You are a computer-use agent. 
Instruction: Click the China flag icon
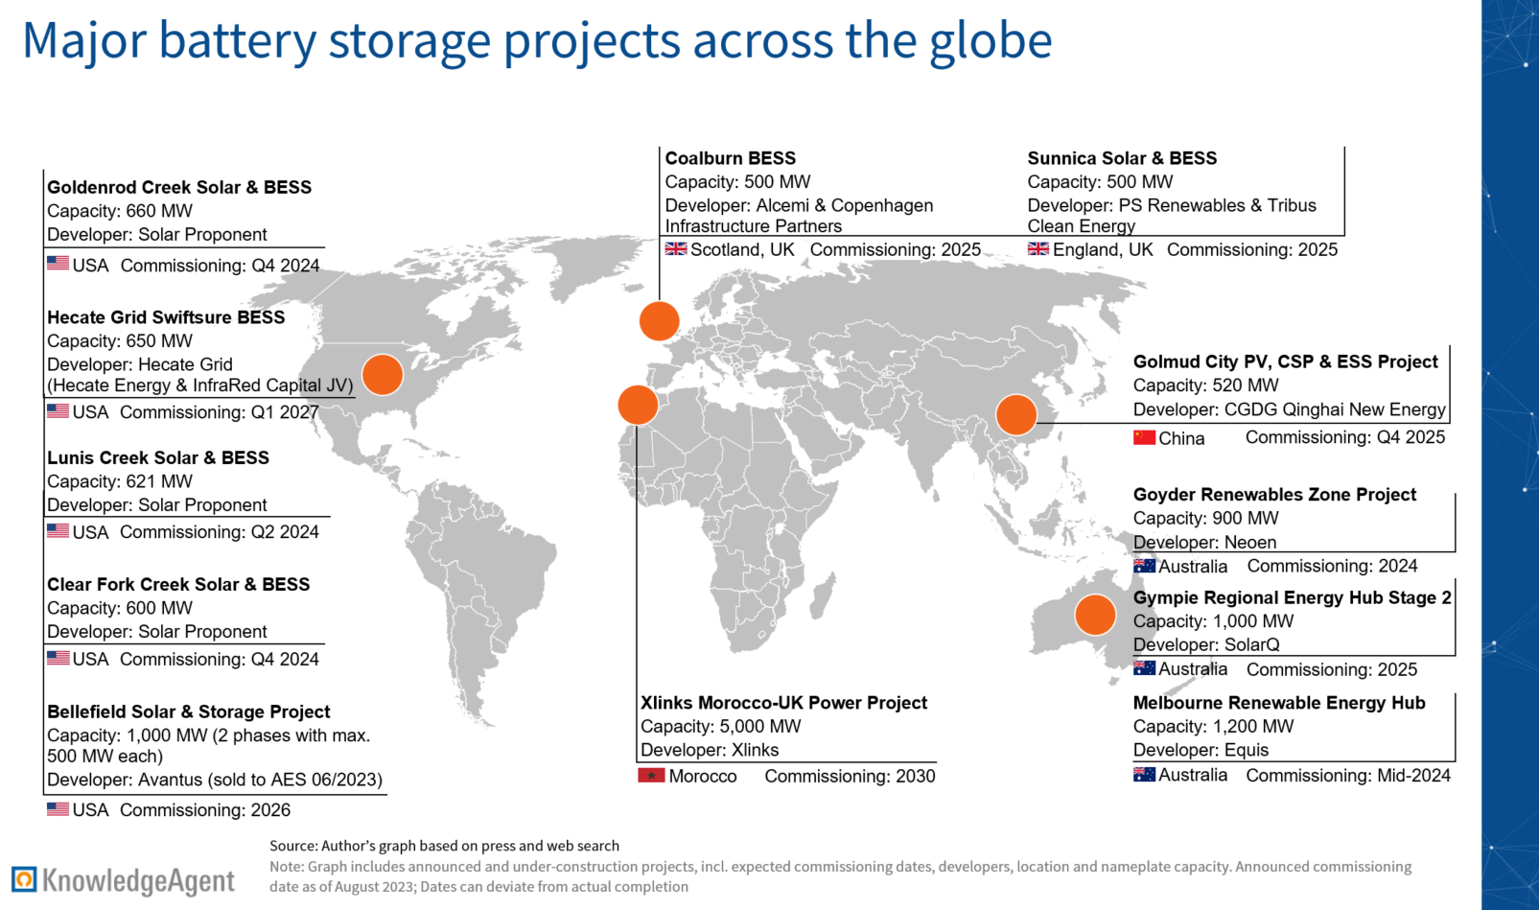click(x=1144, y=437)
